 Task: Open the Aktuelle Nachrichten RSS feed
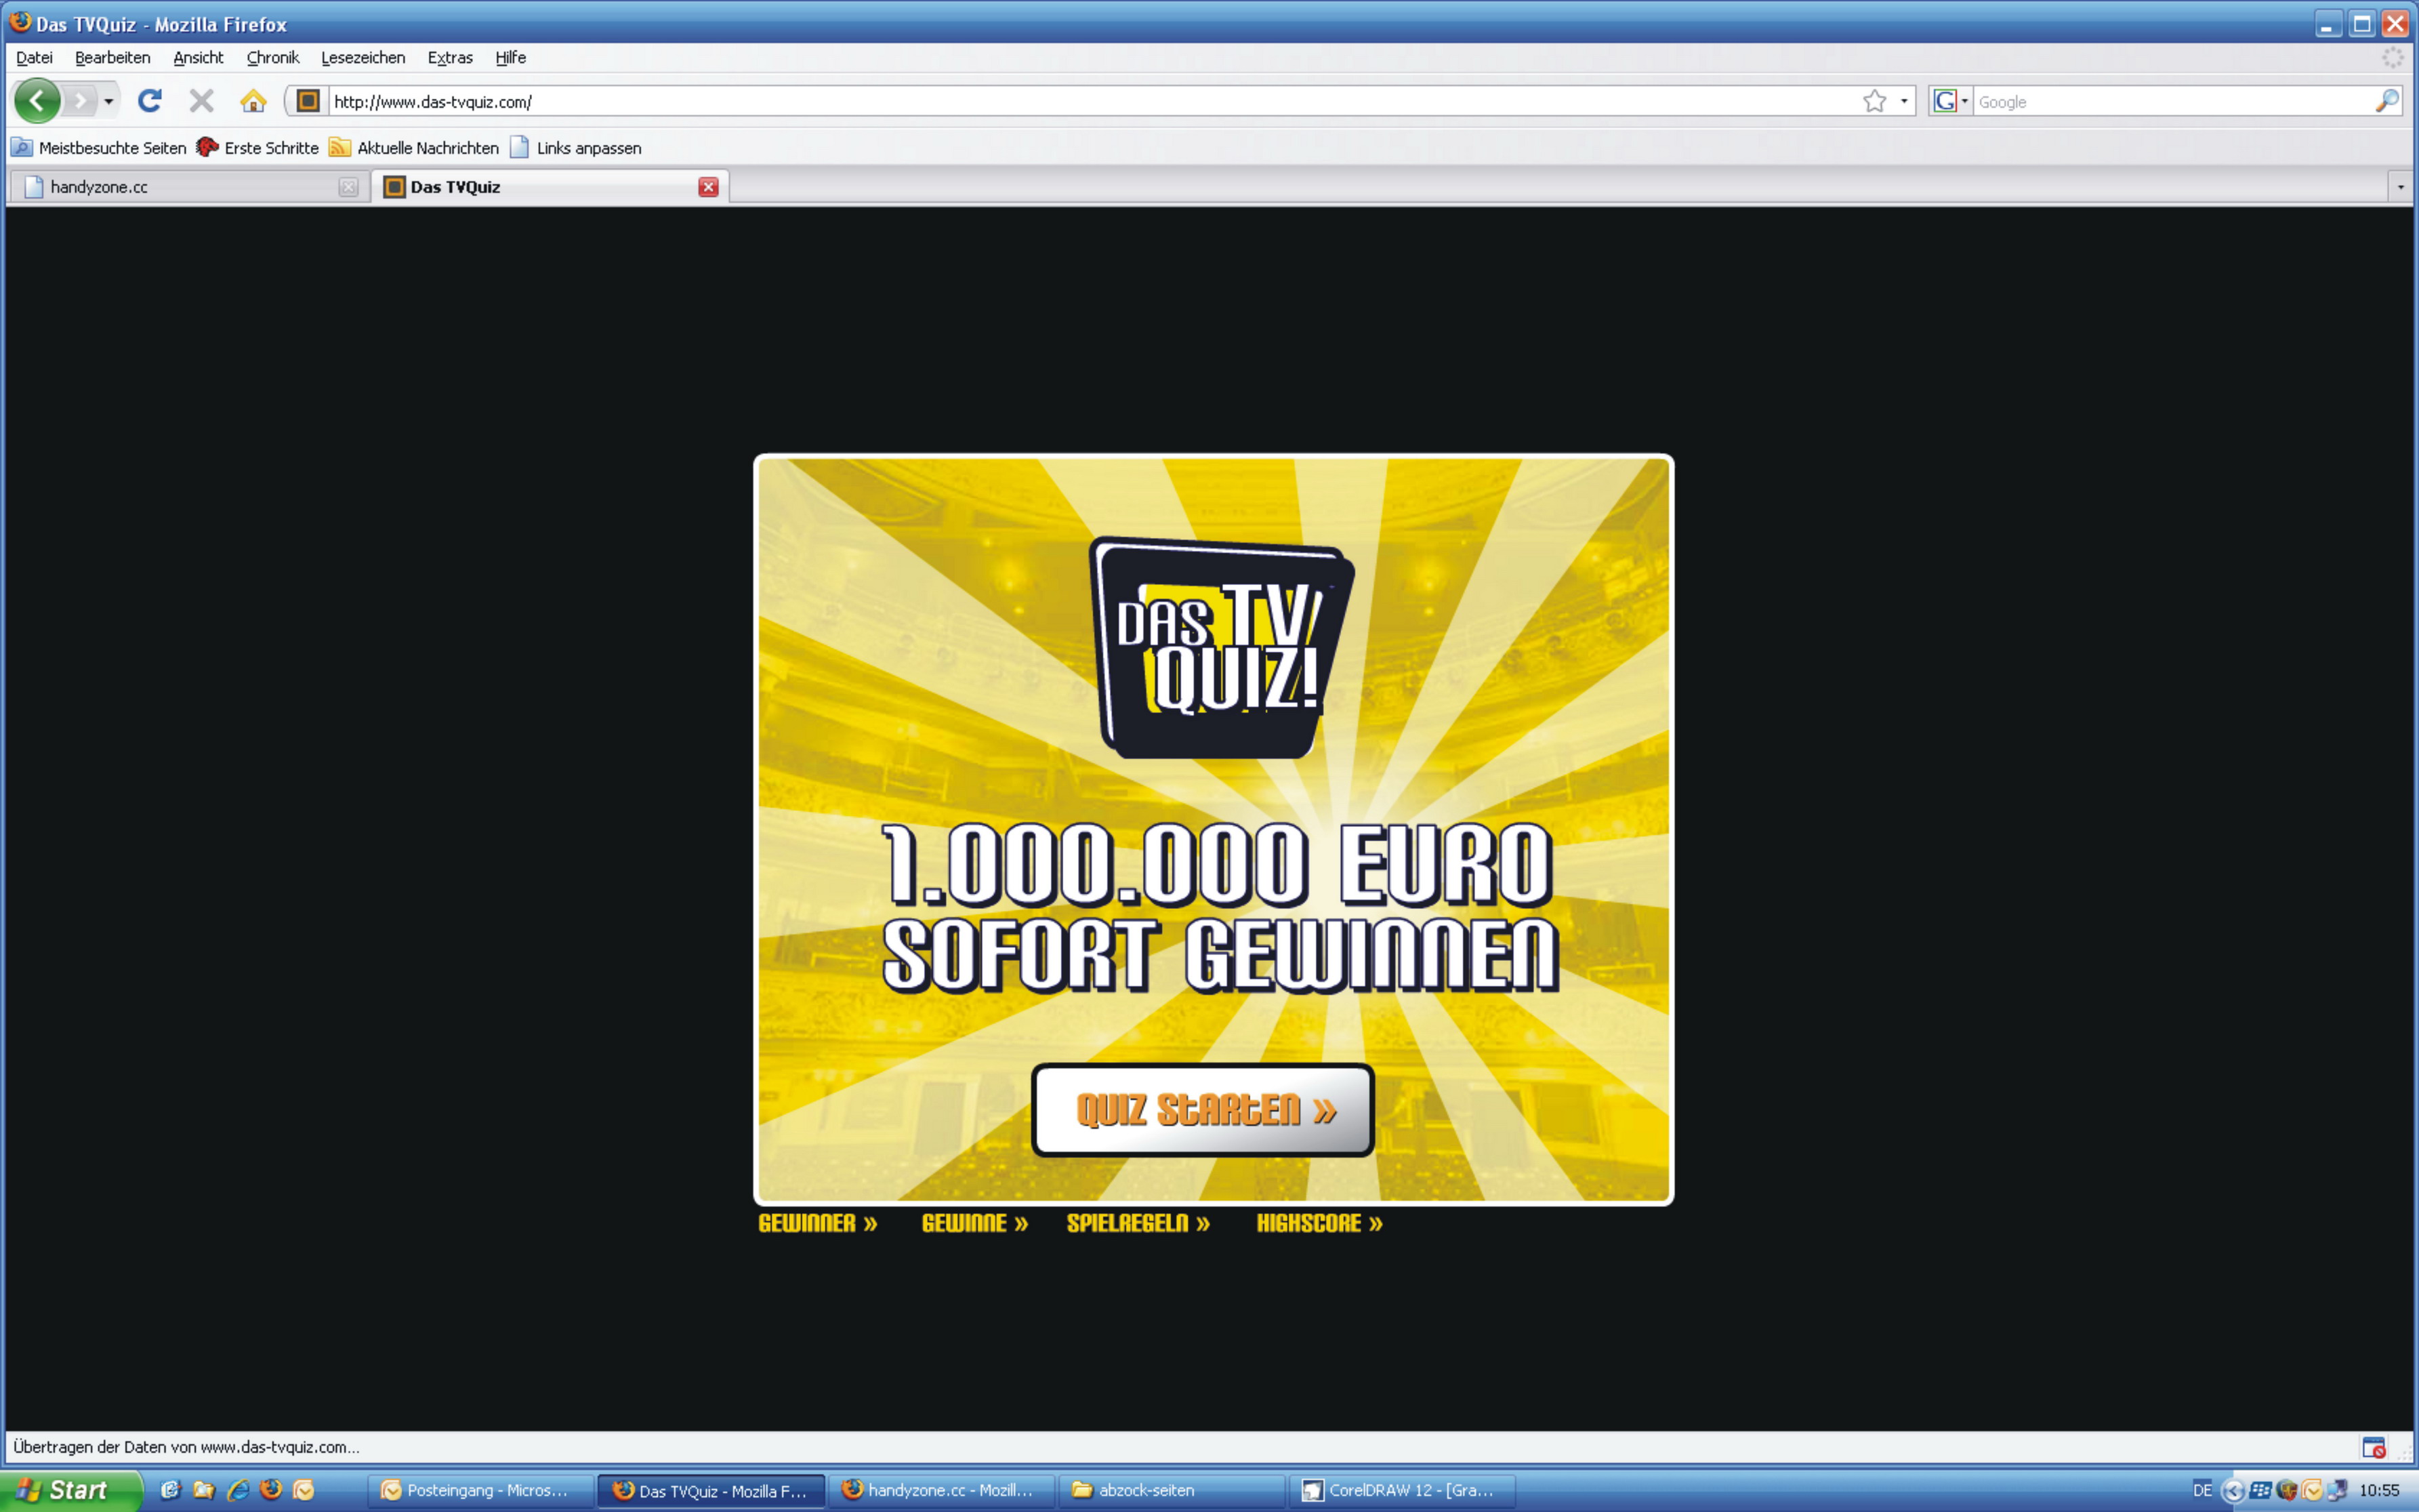coord(428,147)
